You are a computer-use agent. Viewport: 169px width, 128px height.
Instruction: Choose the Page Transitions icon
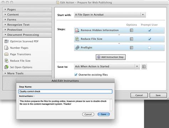[x=6, y=54]
